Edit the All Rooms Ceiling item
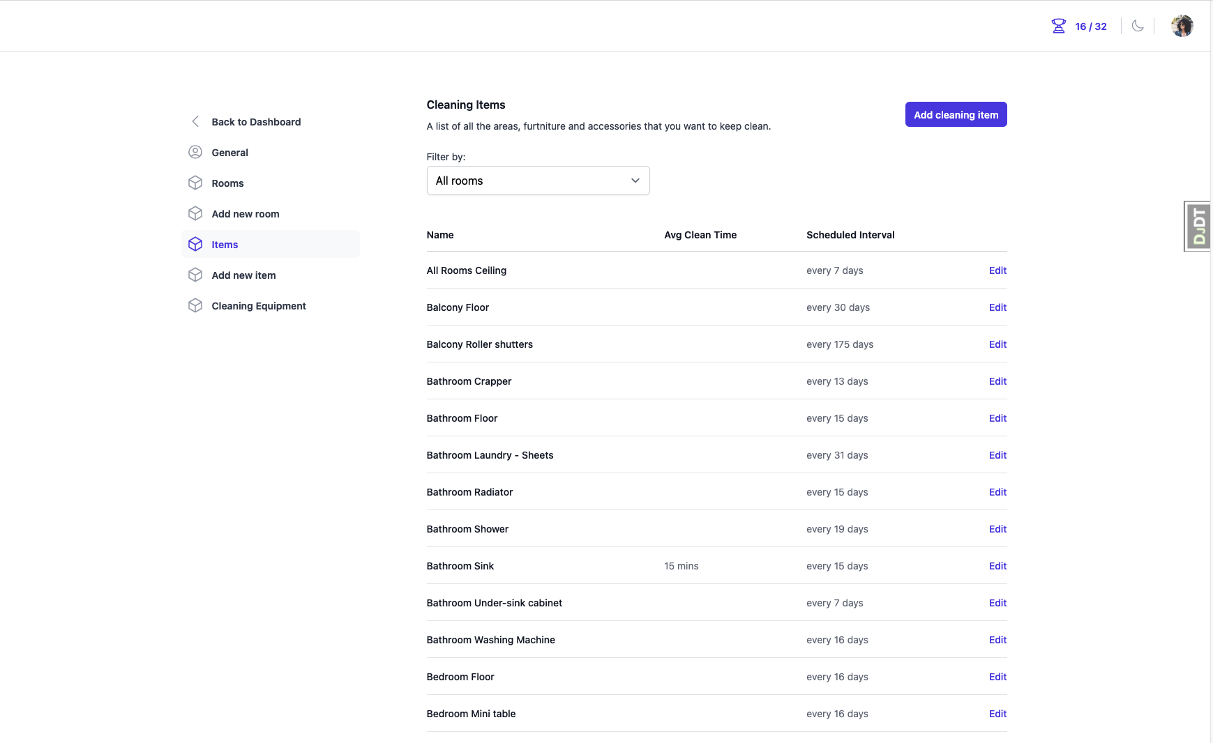This screenshot has width=1213, height=743. pyautogui.click(x=997, y=270)
